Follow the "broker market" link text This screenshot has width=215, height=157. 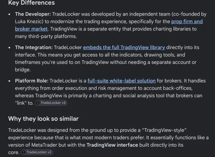click(x=31, y=29)
